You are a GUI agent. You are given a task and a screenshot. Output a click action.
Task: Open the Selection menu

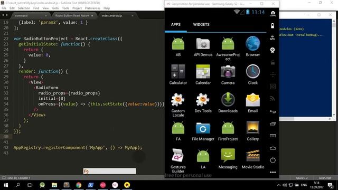tap(24, 8)
